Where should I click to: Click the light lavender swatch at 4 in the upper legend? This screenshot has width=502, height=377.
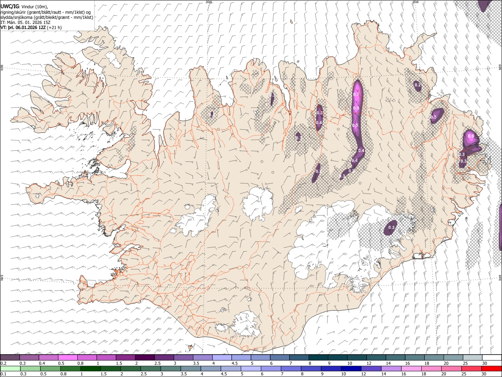tap(222, 357)
